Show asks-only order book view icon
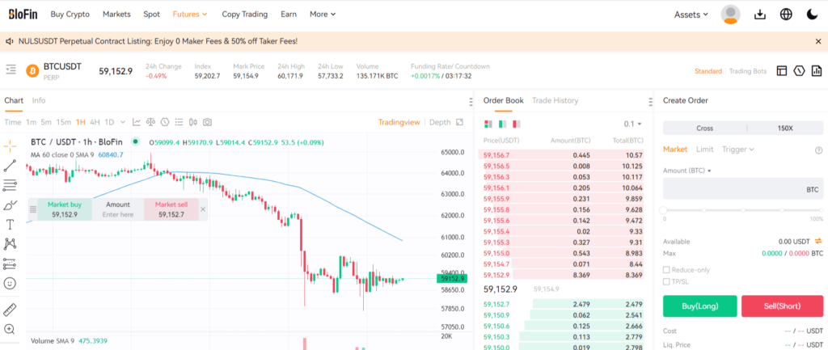Screen dimensions: 828x350 point(516,124)
